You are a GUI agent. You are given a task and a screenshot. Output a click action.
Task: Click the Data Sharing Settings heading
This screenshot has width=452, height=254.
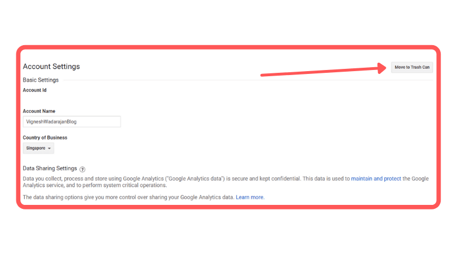tap(50, 168)
